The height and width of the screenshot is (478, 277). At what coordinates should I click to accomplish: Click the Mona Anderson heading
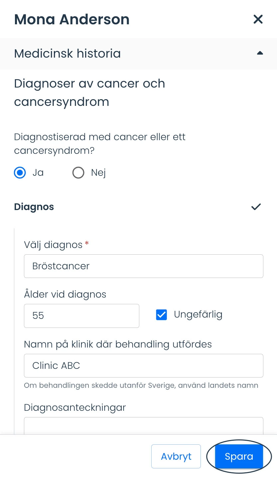pos(72,19)
